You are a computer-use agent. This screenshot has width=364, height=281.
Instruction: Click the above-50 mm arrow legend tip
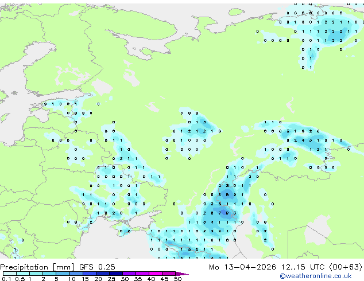[x=182, y=274]
